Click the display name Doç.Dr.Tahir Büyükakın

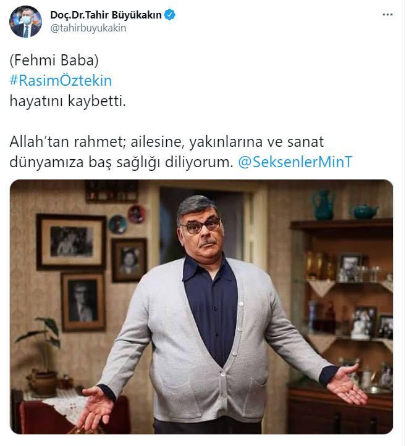click(106, 15)
